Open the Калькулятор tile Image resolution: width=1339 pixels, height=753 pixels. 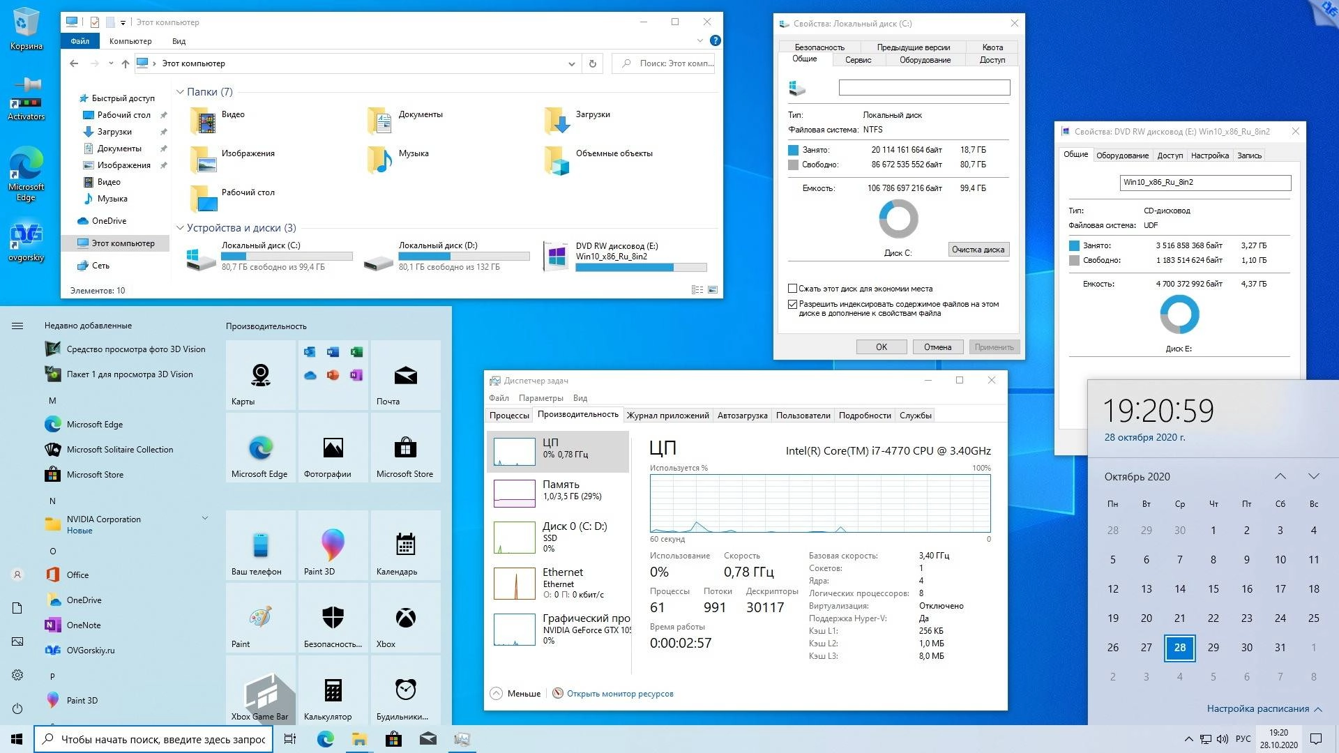pos(332,691)
